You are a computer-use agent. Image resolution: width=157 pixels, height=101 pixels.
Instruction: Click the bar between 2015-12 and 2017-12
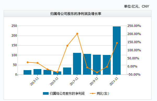click(67, 71)
